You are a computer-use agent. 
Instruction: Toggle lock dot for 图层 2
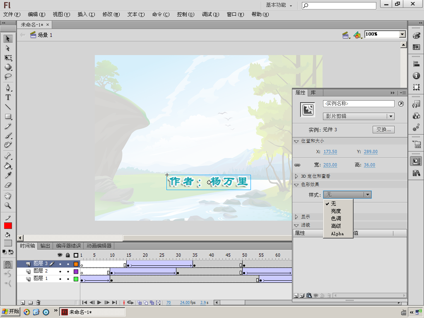coord(68,272)
